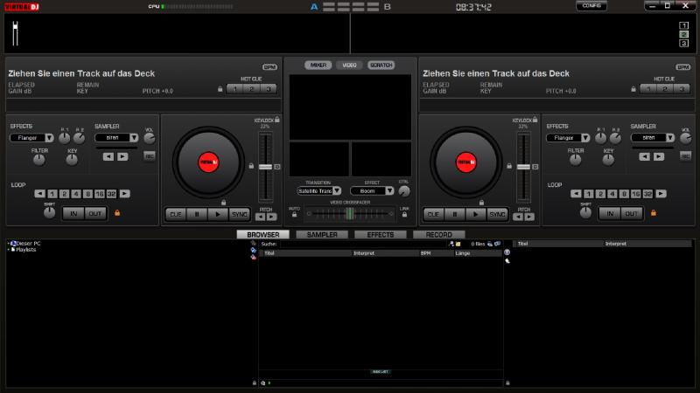
Task: Open the Effects tab
Action: pyautogui.click(x=381, y=234)
